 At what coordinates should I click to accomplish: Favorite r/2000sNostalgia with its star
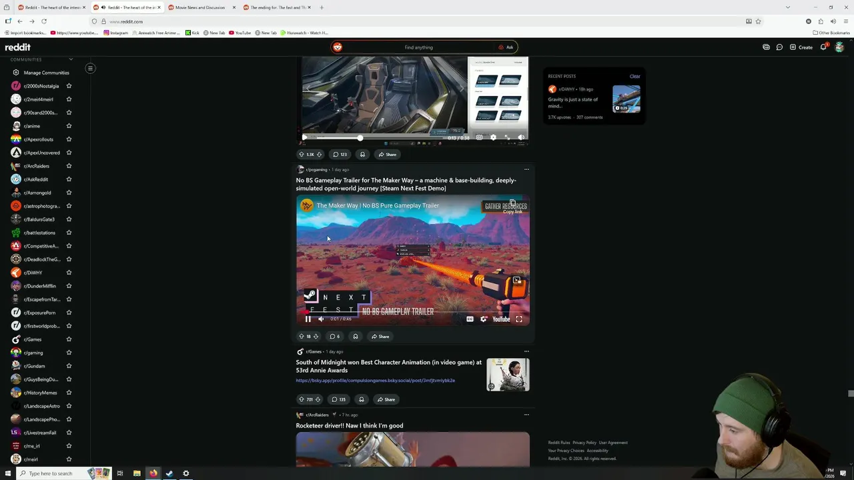click(x=69, y=86)
